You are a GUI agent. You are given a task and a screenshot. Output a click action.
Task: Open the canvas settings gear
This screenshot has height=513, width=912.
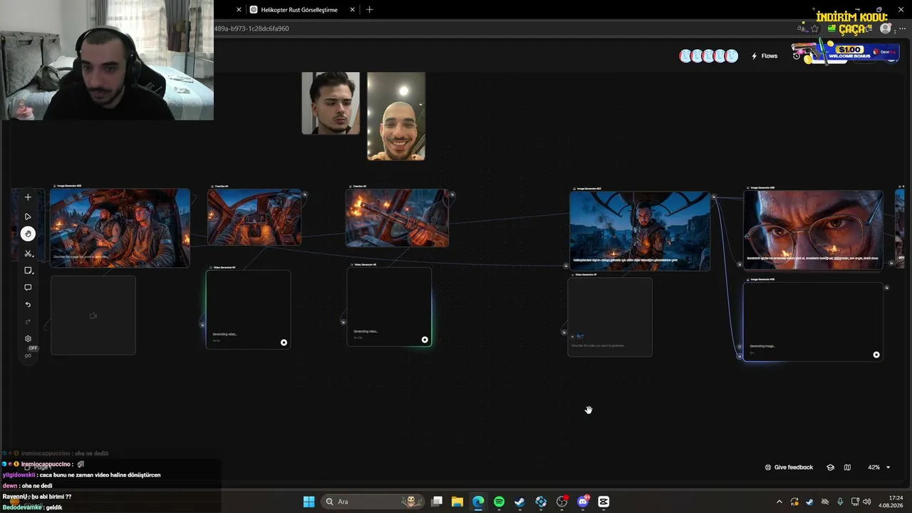[x=28, y=338]
